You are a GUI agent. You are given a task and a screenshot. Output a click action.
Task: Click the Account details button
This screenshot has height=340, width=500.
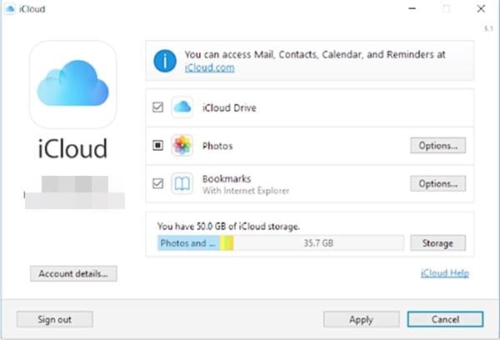[72, 273]
